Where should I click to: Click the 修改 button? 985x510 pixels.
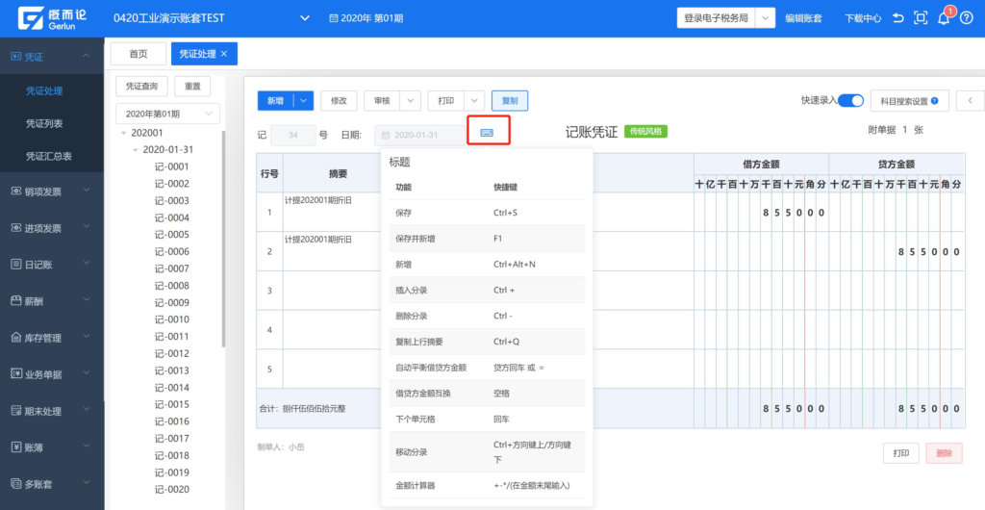pyautogui.click(x=340, y=100)
